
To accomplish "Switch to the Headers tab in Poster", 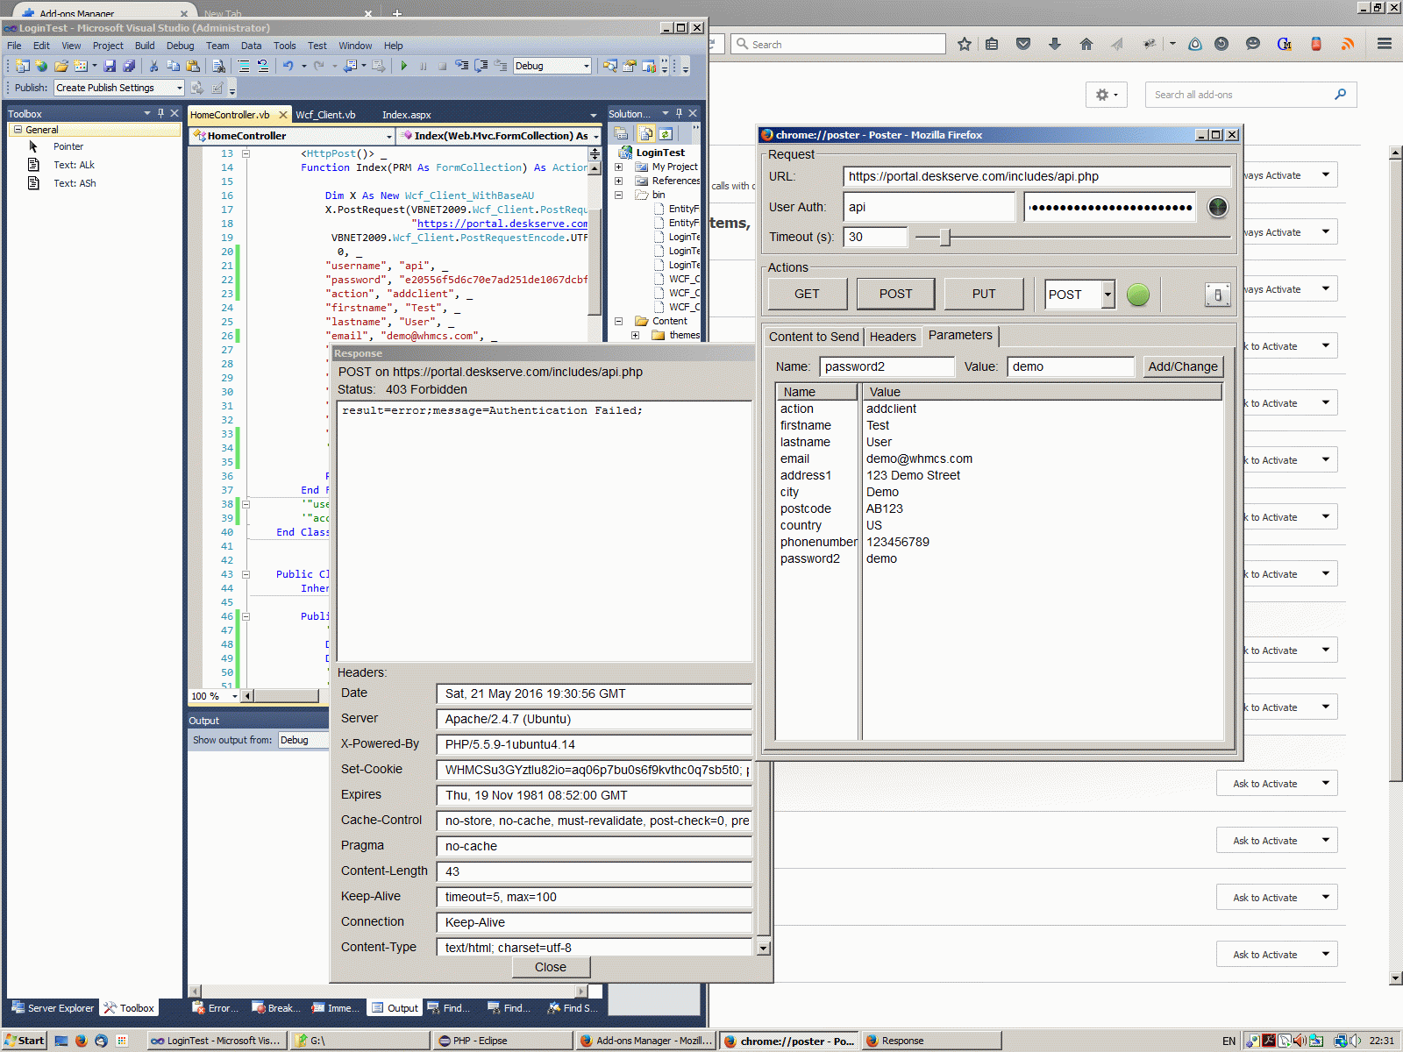I will [893, 337].
